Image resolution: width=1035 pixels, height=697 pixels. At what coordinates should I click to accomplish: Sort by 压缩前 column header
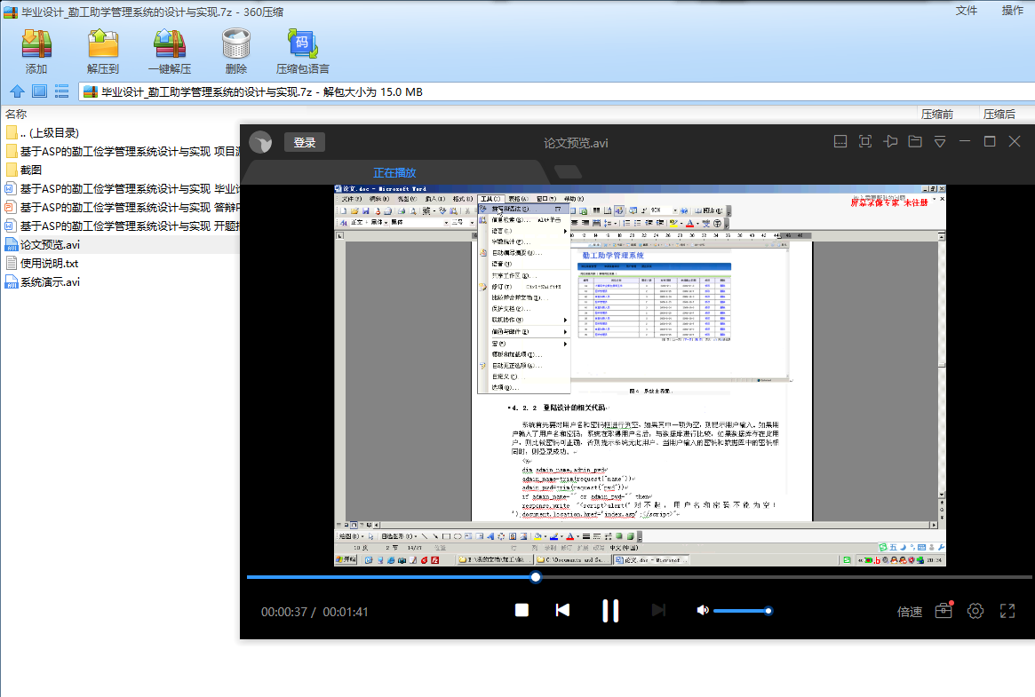(937, 114)
